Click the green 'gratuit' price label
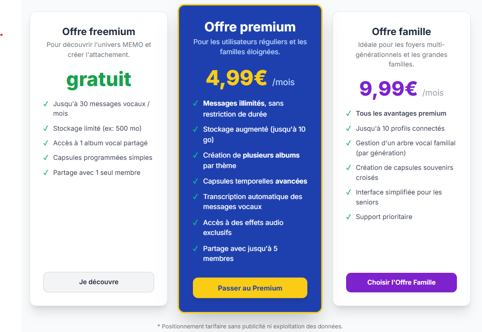Image resolution: width=482 pixels, height=332 pixels. coord(98,80)
